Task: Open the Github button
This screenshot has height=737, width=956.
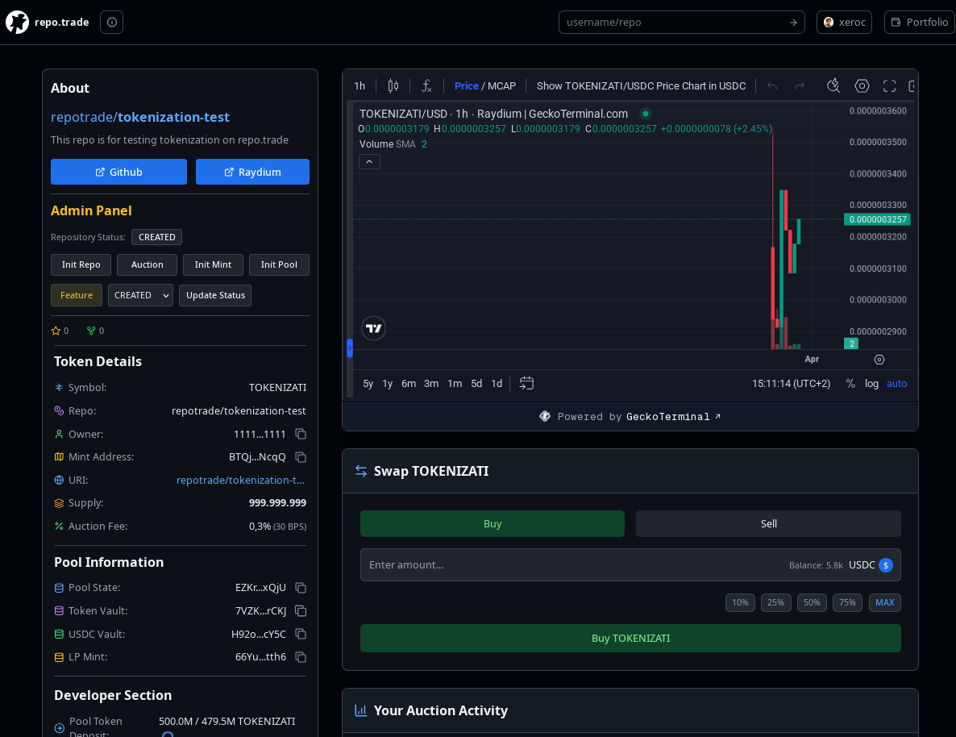Action: (118, 172)
